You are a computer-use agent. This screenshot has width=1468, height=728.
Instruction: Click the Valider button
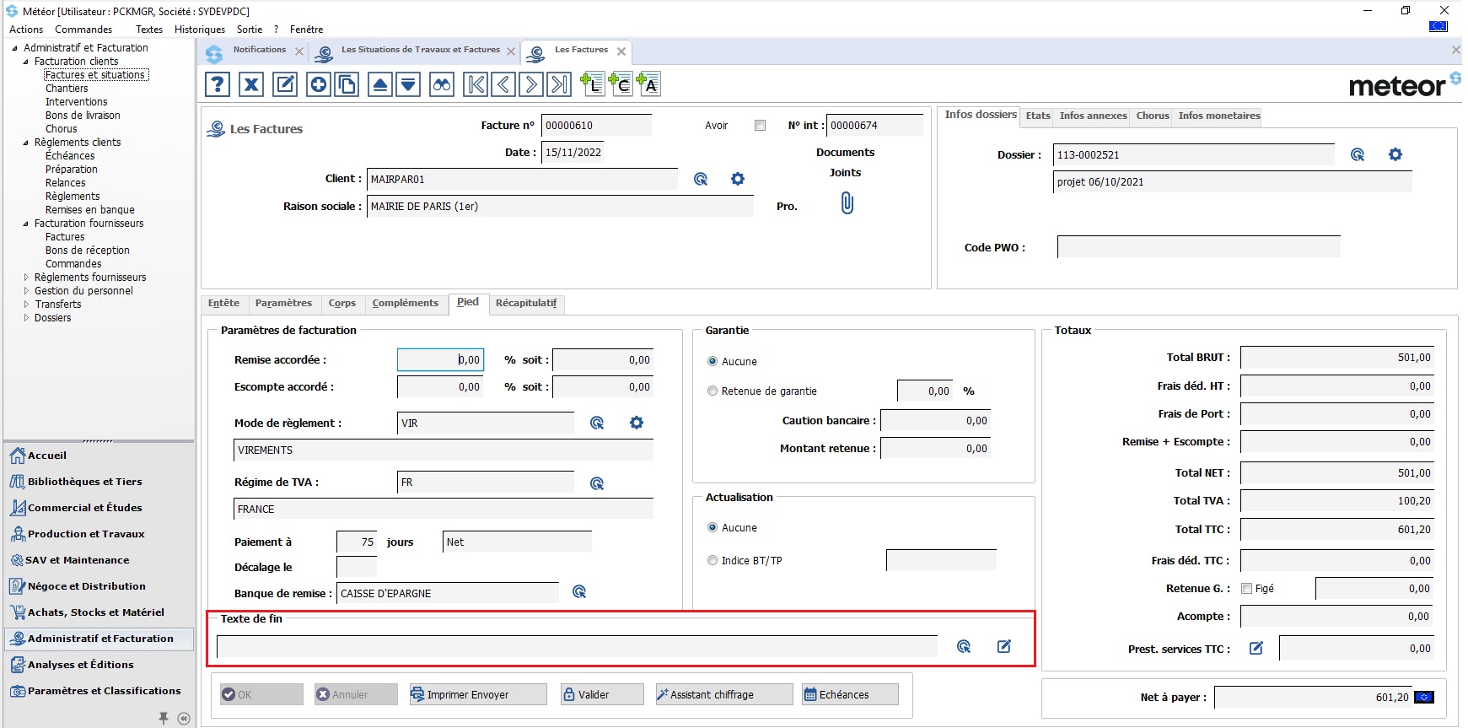click(602, 694)
